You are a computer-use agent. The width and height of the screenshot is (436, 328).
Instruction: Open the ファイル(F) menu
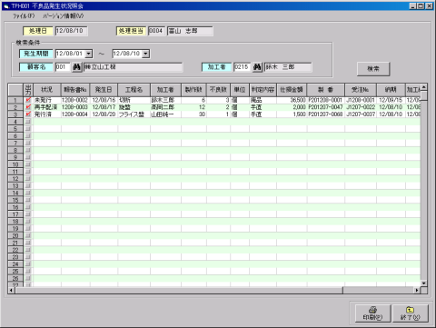tap(24, 15)
